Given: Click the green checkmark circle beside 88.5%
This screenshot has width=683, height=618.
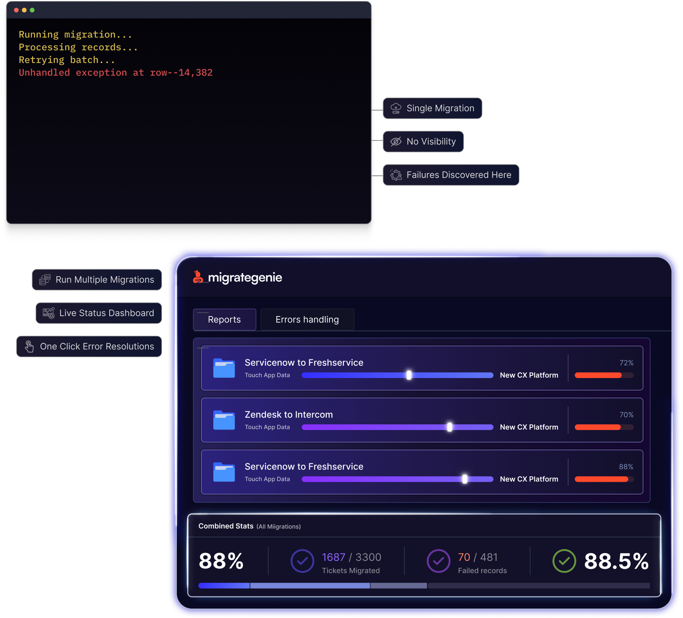Looking at the screenshot, I should 564,561.
